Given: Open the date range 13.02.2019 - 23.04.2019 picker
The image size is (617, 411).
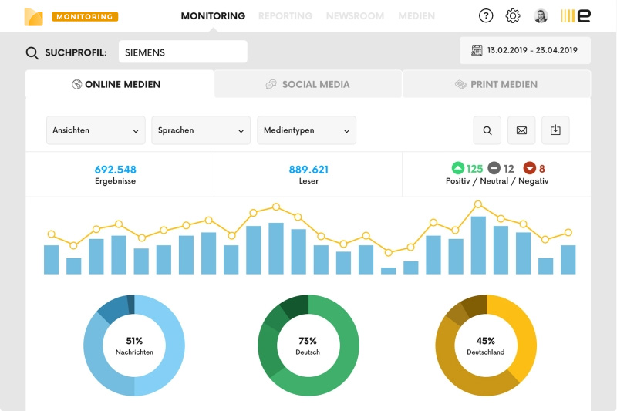Looking at the screenshot, I should pyautogui.click(x=525, y=50).
